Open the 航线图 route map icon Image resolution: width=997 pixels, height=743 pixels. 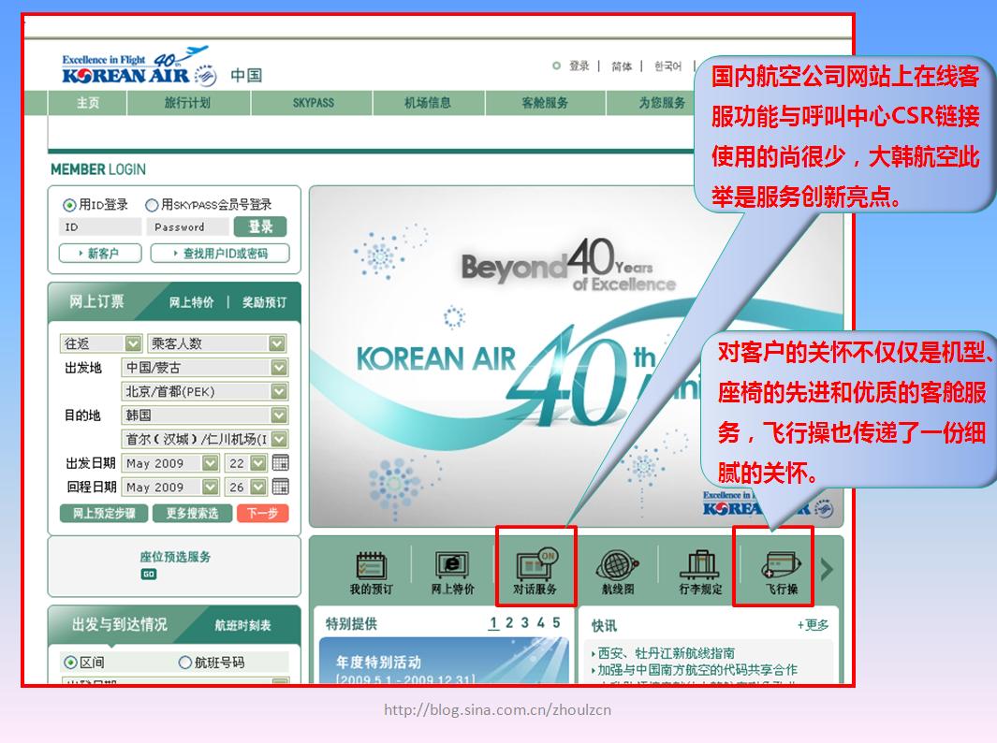tap(618, 573)
